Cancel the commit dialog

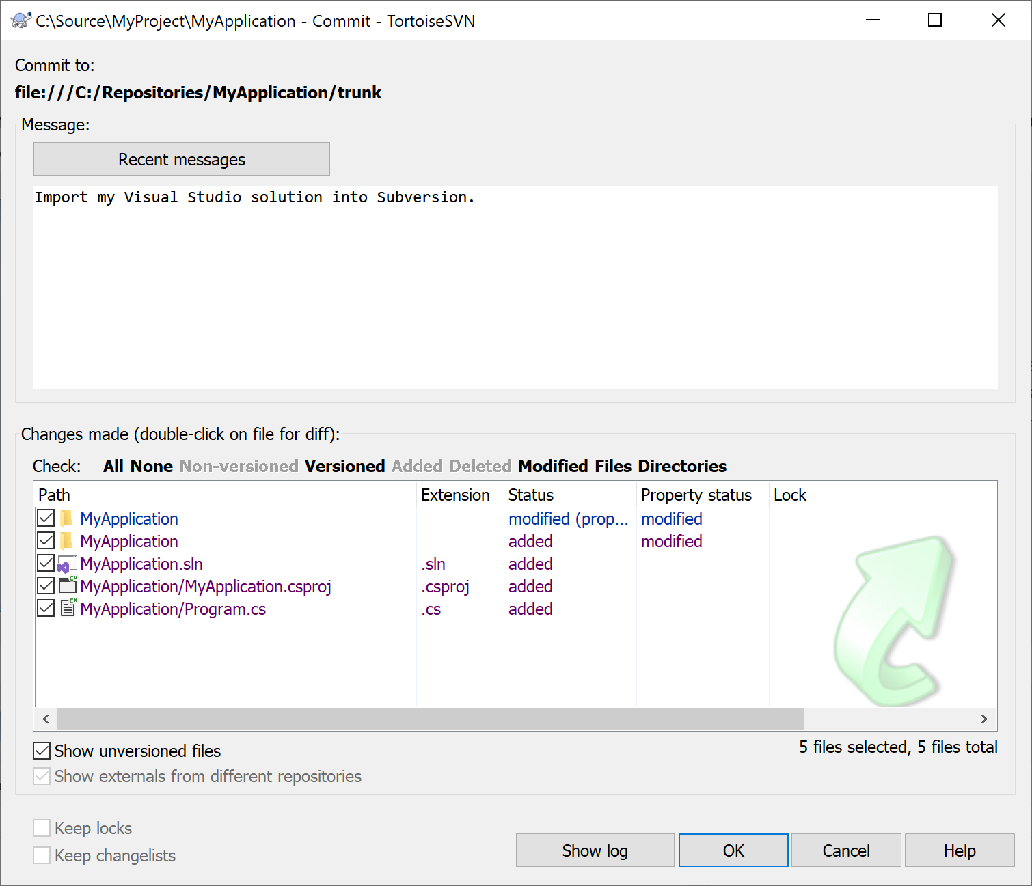pos(846,850)
